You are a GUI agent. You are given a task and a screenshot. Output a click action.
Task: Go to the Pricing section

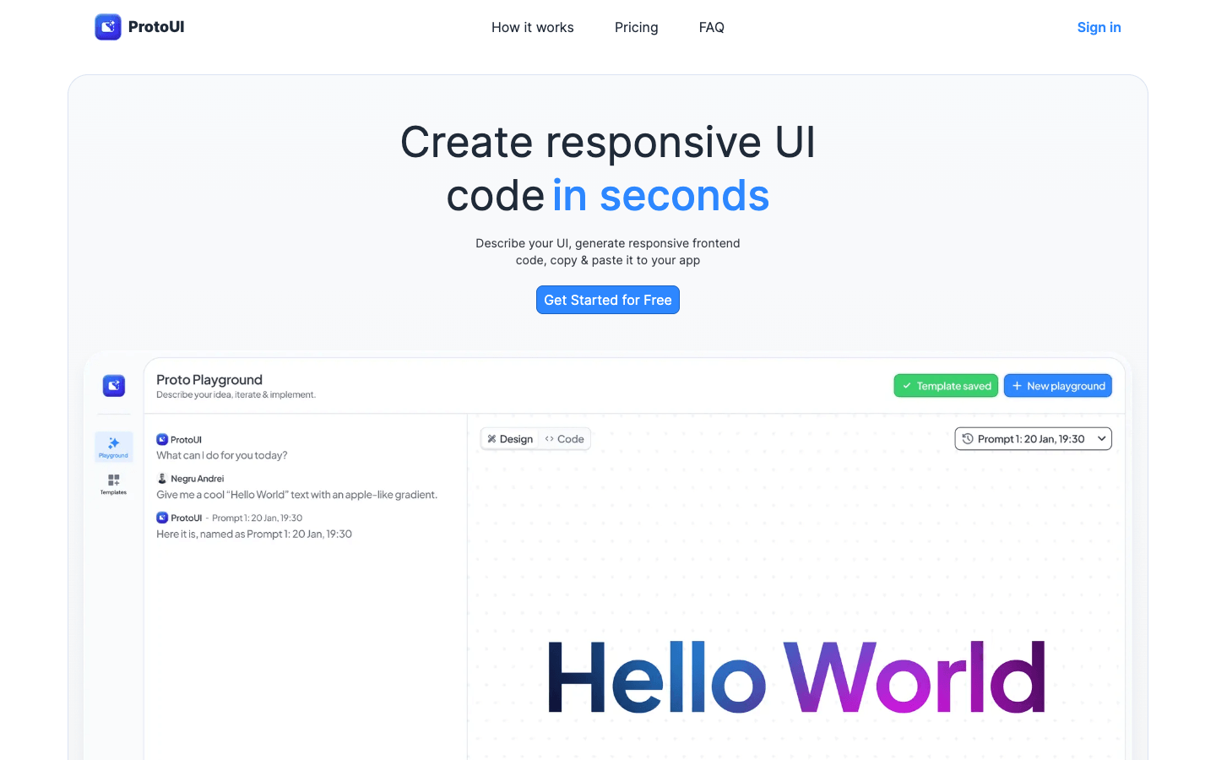[637, 27]
